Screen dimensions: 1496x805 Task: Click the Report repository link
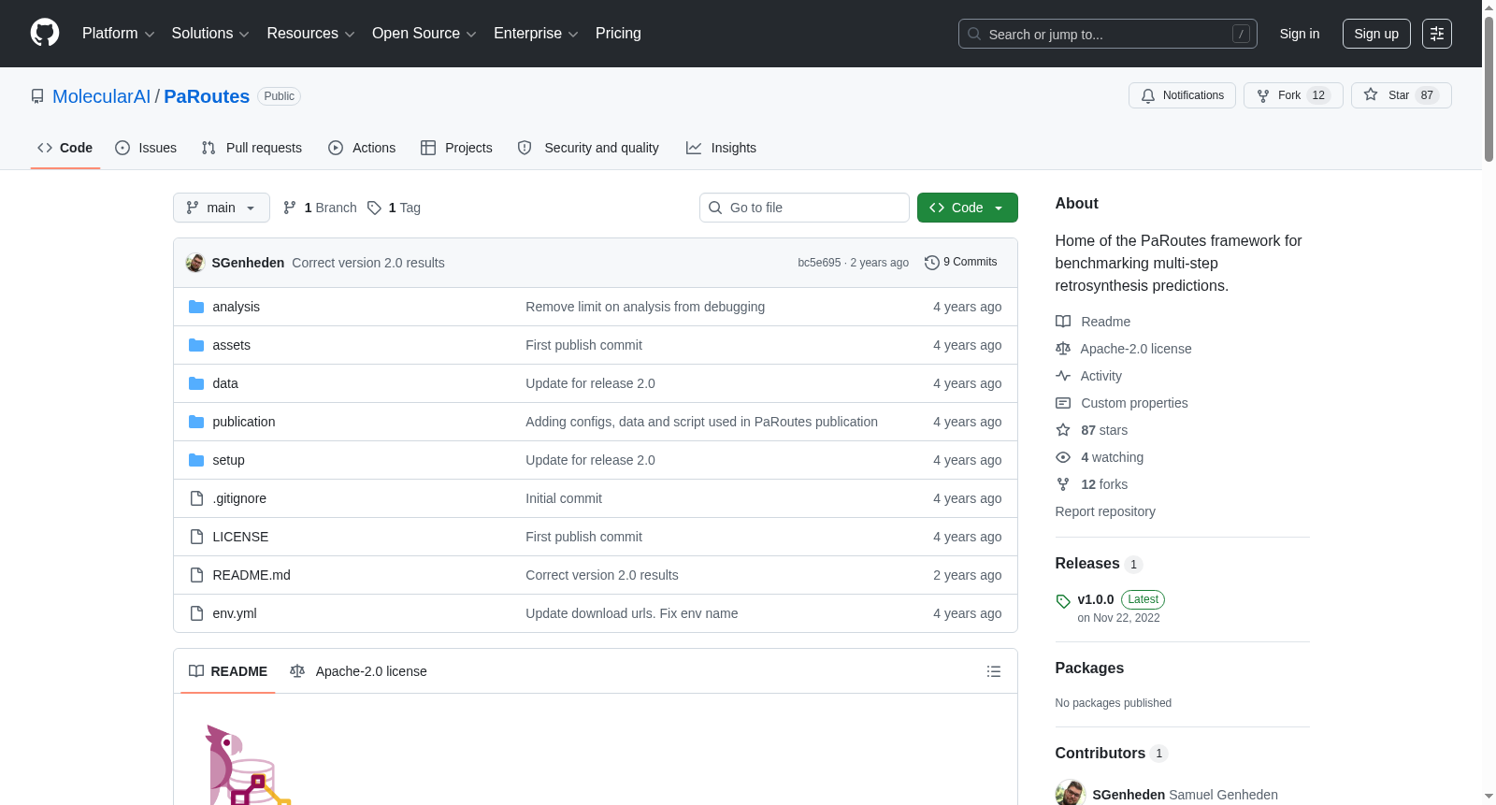point(1105,511)
